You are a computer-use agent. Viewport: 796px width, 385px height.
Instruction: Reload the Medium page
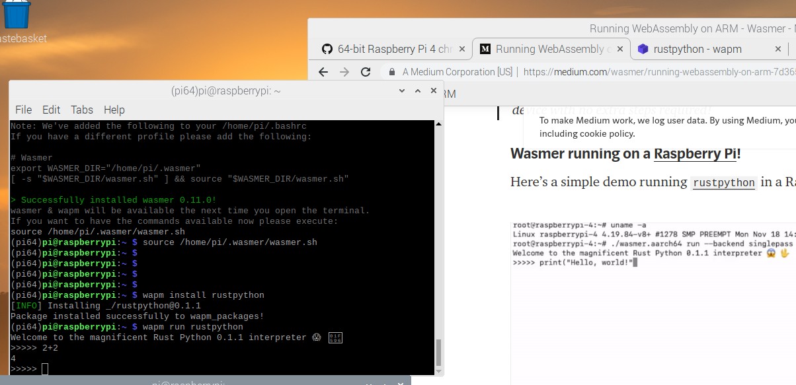(x=366, y=72)
